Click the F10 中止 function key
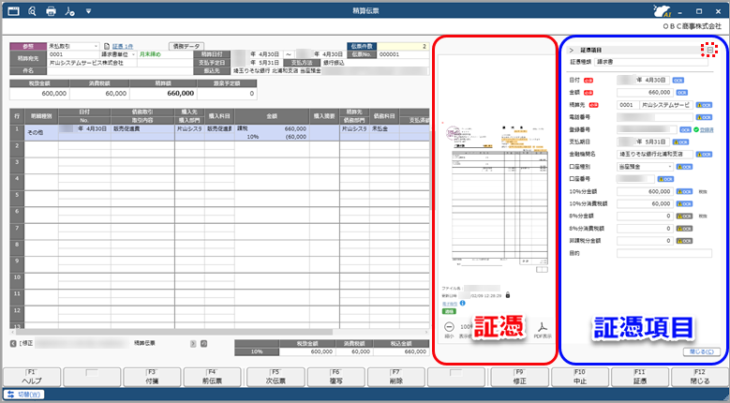 (x=580, y=377)
